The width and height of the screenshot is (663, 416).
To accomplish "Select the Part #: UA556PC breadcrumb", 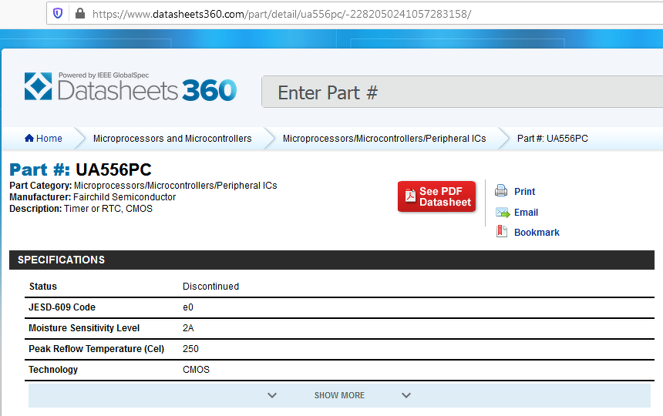I will point(552,139).
